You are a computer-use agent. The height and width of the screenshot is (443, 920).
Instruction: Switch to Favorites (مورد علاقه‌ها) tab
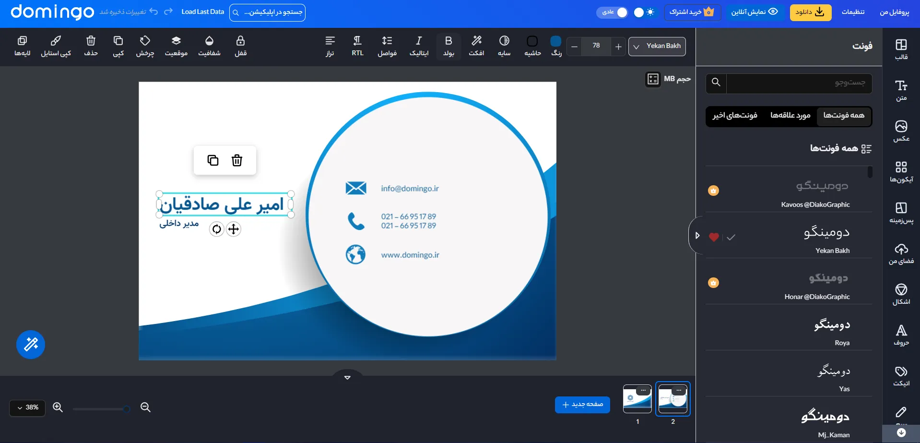(x=790, y=116)
